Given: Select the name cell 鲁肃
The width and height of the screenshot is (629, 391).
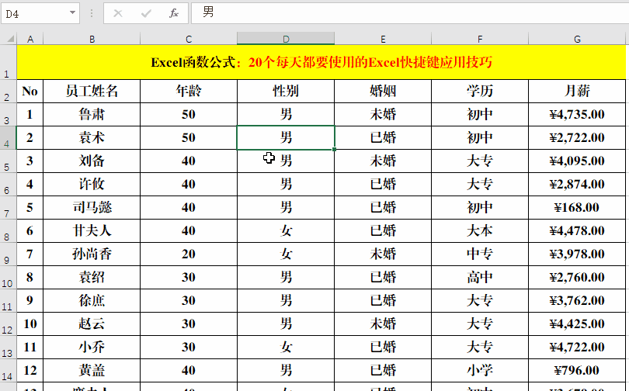Looking at the screenshot, I should (92, 115).
